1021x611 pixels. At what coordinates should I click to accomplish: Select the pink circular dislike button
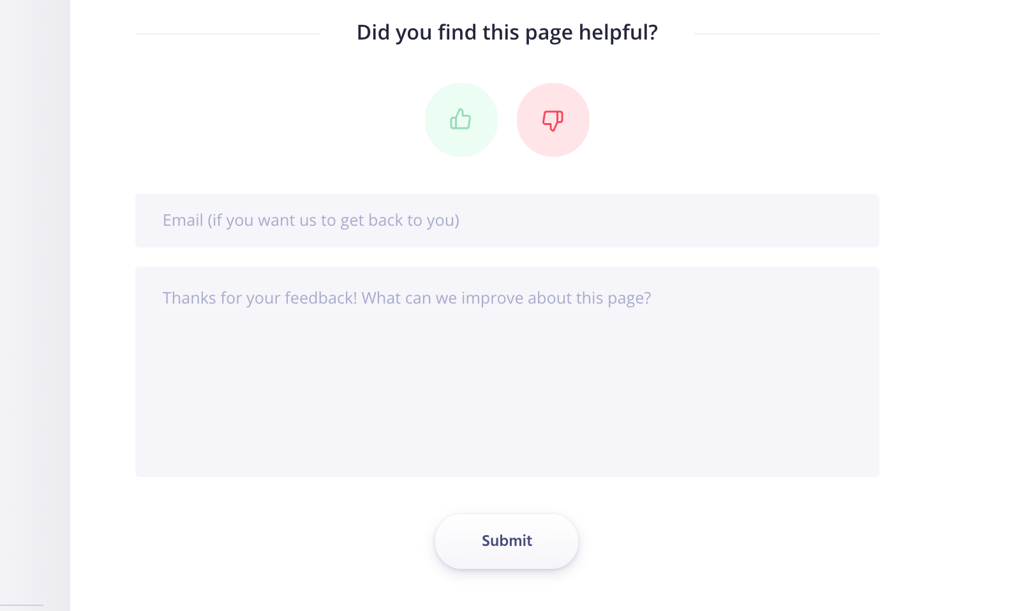(x=553, y=120)
